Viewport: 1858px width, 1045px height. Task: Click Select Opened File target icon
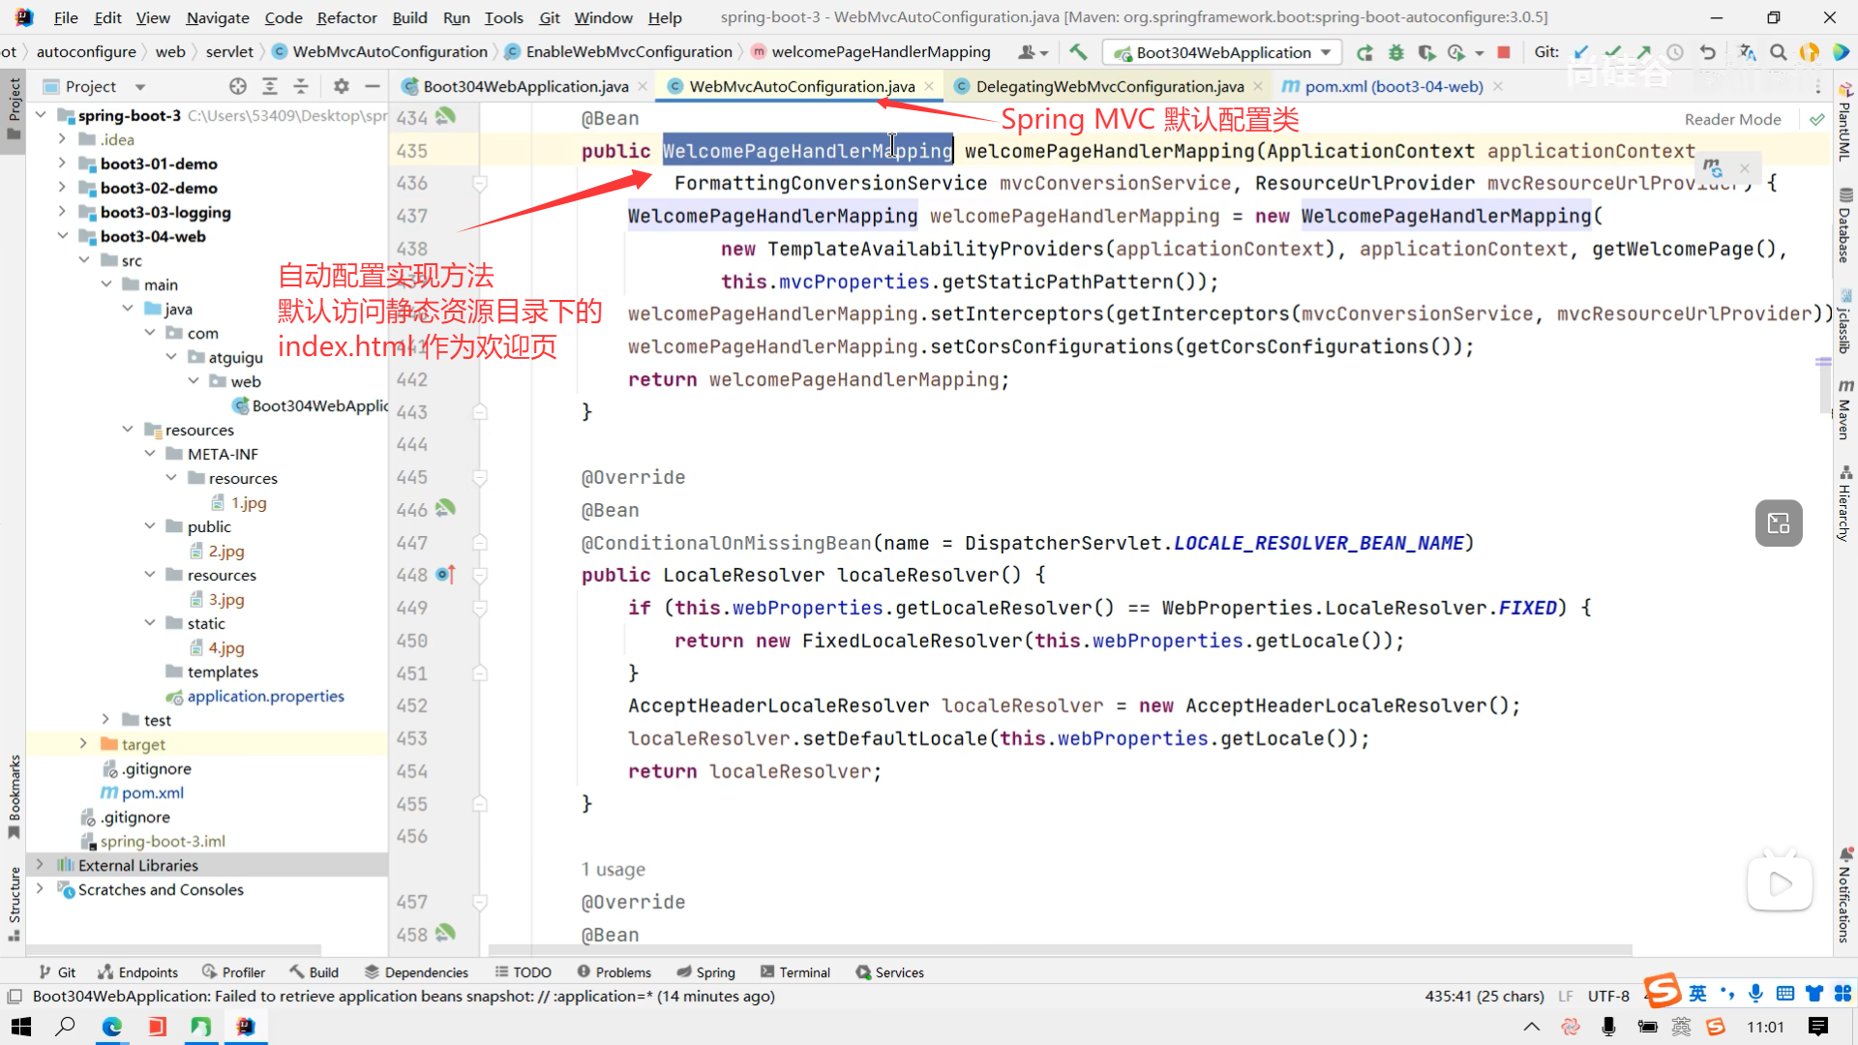click(238, 86)
